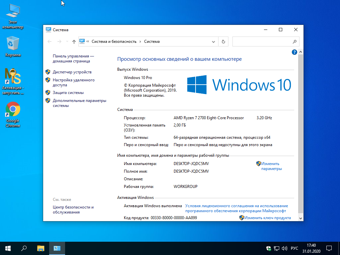Show the clock and date flyout

311,248
